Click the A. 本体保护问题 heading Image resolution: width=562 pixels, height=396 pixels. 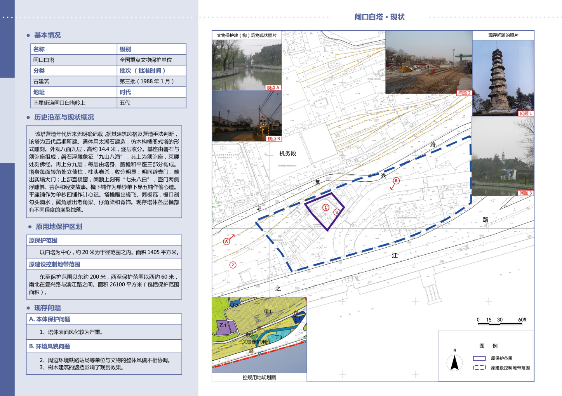(x=50, y=319)
